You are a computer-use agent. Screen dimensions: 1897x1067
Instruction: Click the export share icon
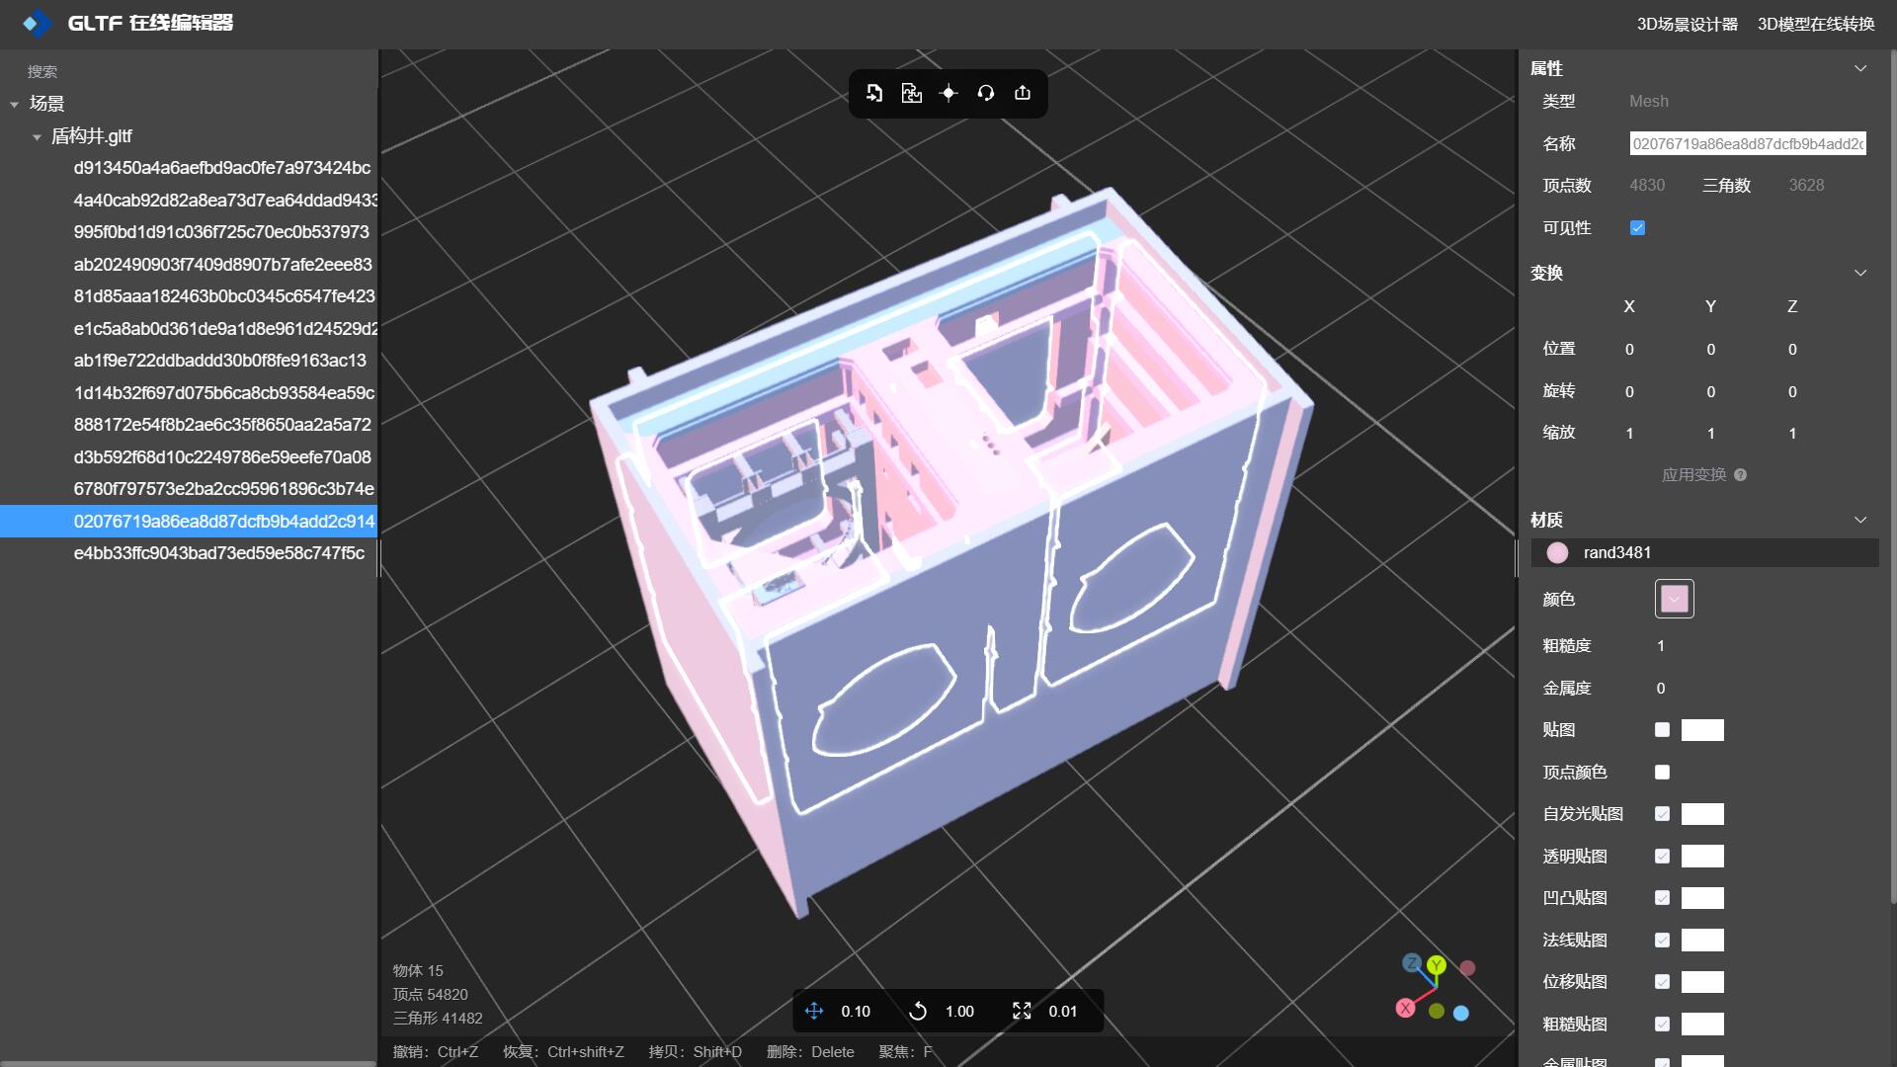point(1023,93)
